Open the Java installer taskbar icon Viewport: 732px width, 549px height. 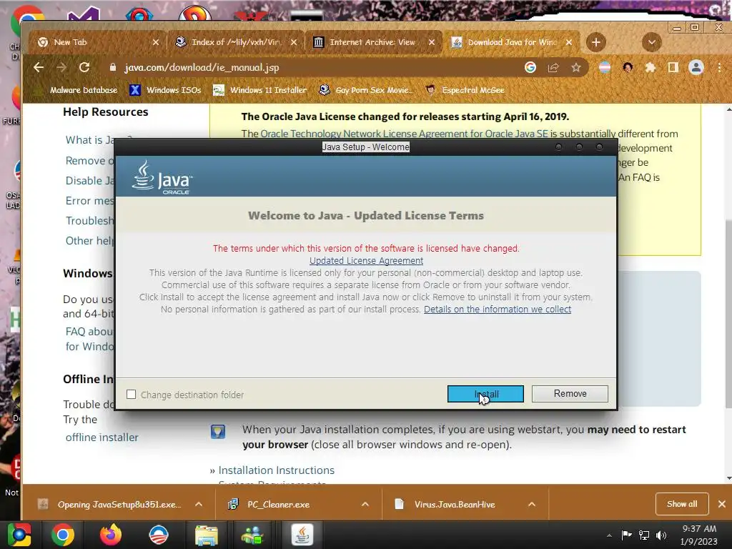click(302, 535)
